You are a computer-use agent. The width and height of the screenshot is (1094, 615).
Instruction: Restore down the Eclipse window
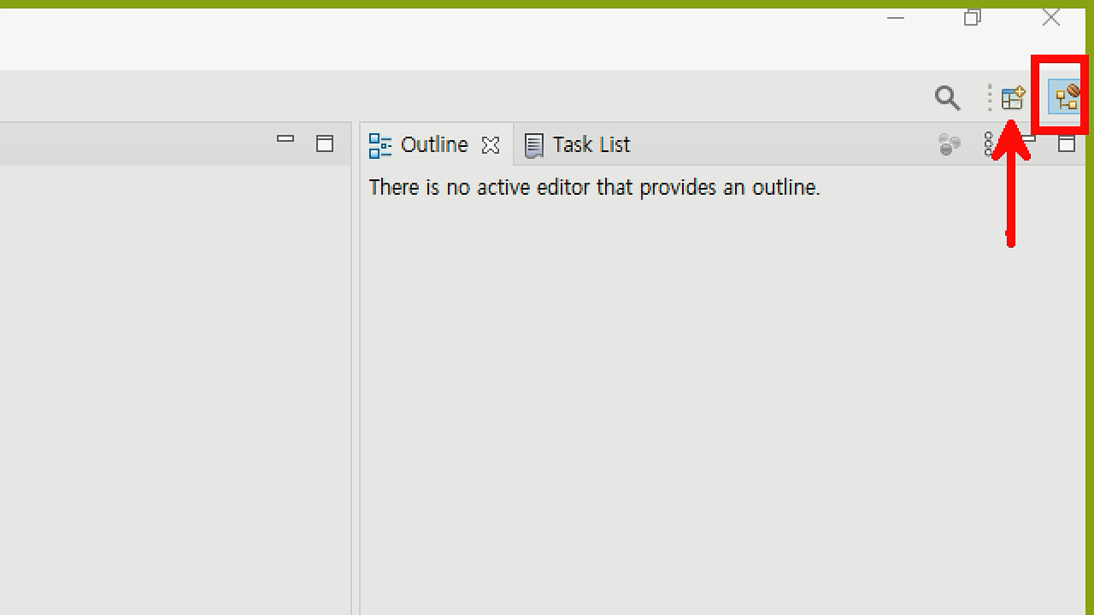click(x=972, y=18)
